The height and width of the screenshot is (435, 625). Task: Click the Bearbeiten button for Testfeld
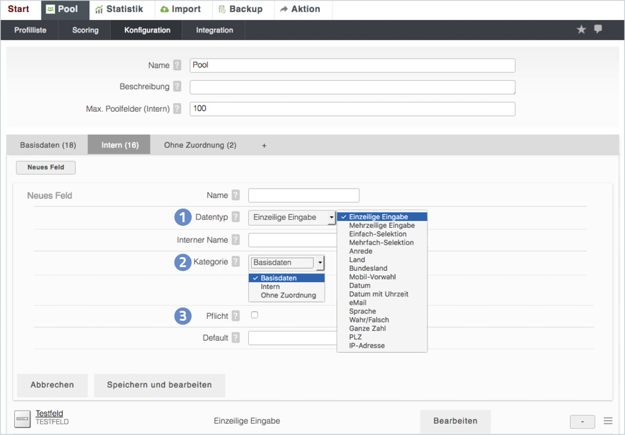point(455,421)
